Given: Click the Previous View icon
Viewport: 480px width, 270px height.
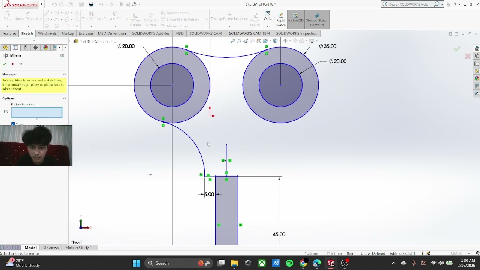Looking at the screenshot, I should tap(246, 41).
